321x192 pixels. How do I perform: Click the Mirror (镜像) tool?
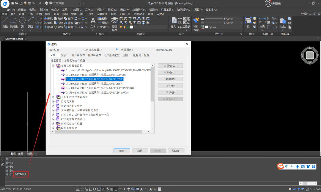pyautogui.click(x=69, y=23)
